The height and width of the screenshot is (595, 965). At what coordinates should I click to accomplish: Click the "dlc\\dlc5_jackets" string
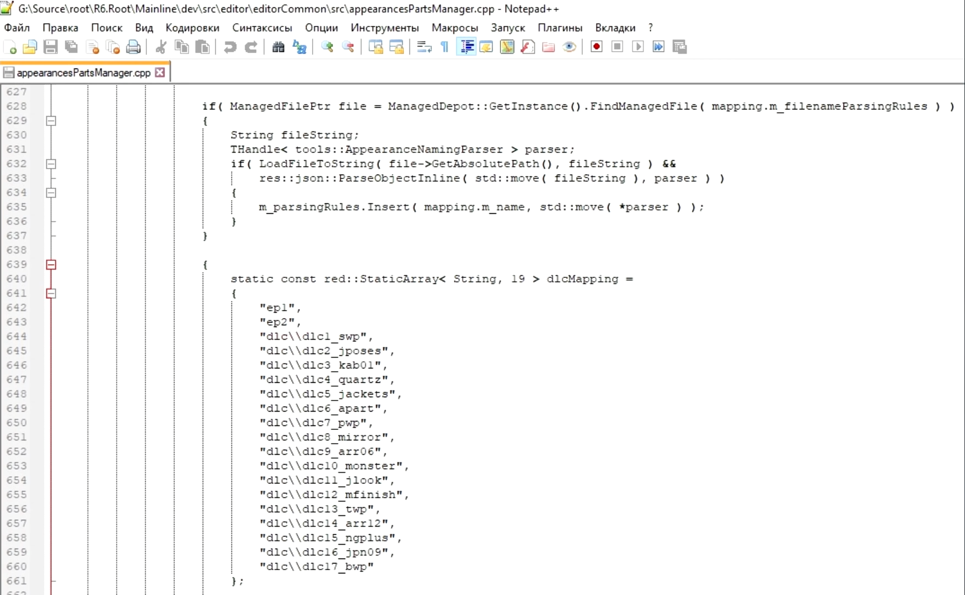[331, 394]
